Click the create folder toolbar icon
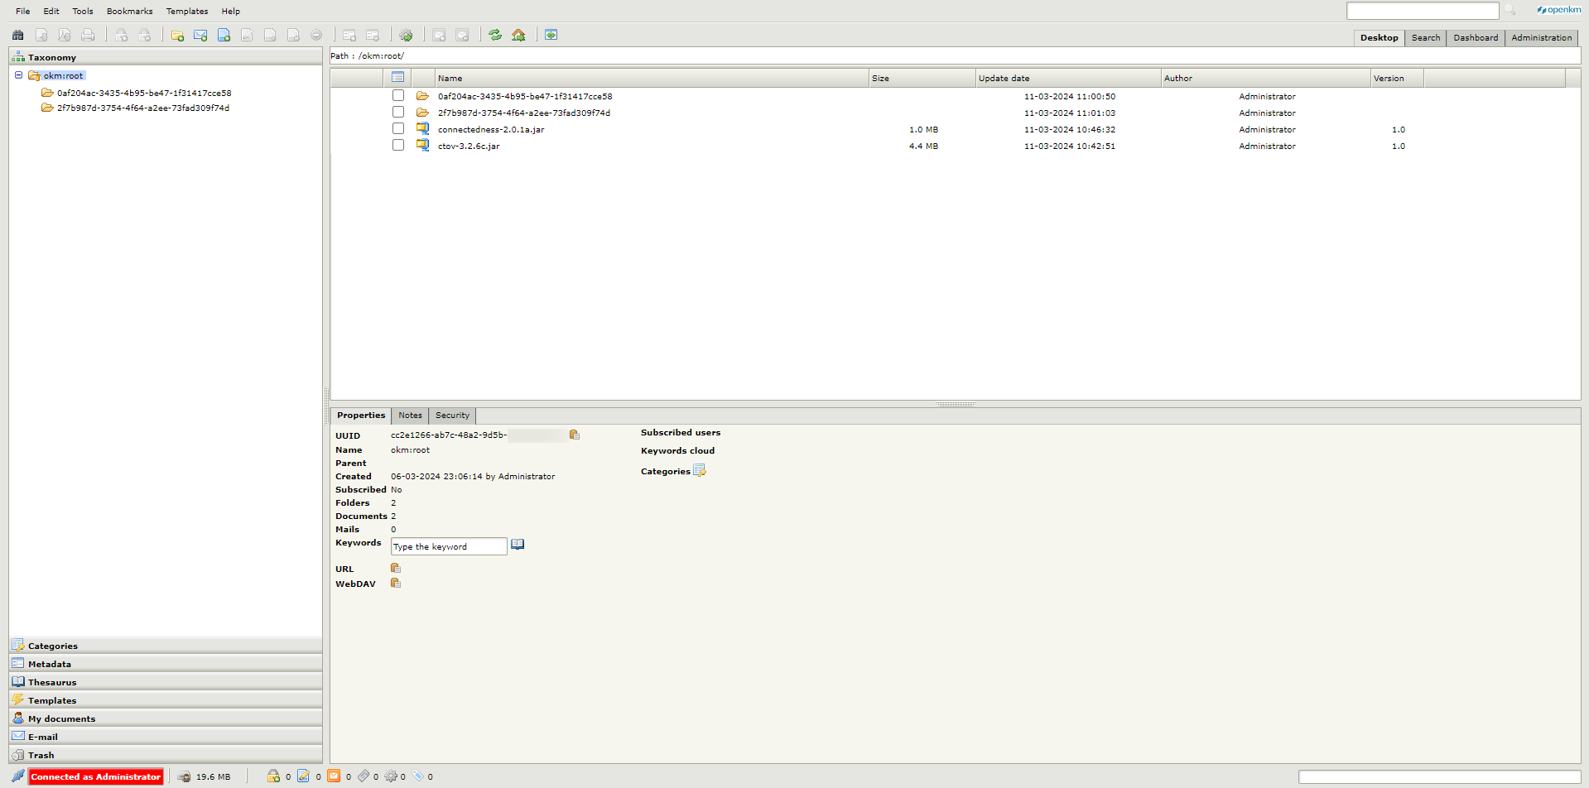 [177, 35]
